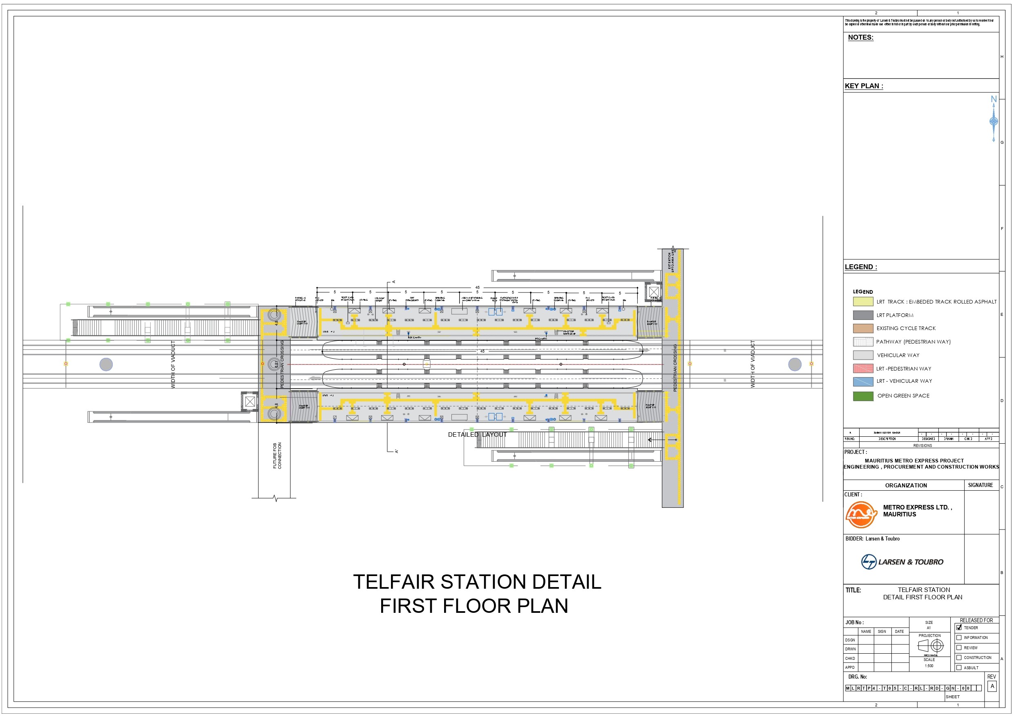Click the lift symbol near Extension label
This screenshot has height=717, width=1014.
point(654,292)
